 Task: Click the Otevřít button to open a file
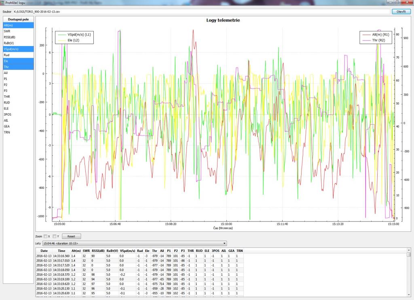tap(401, 12)
